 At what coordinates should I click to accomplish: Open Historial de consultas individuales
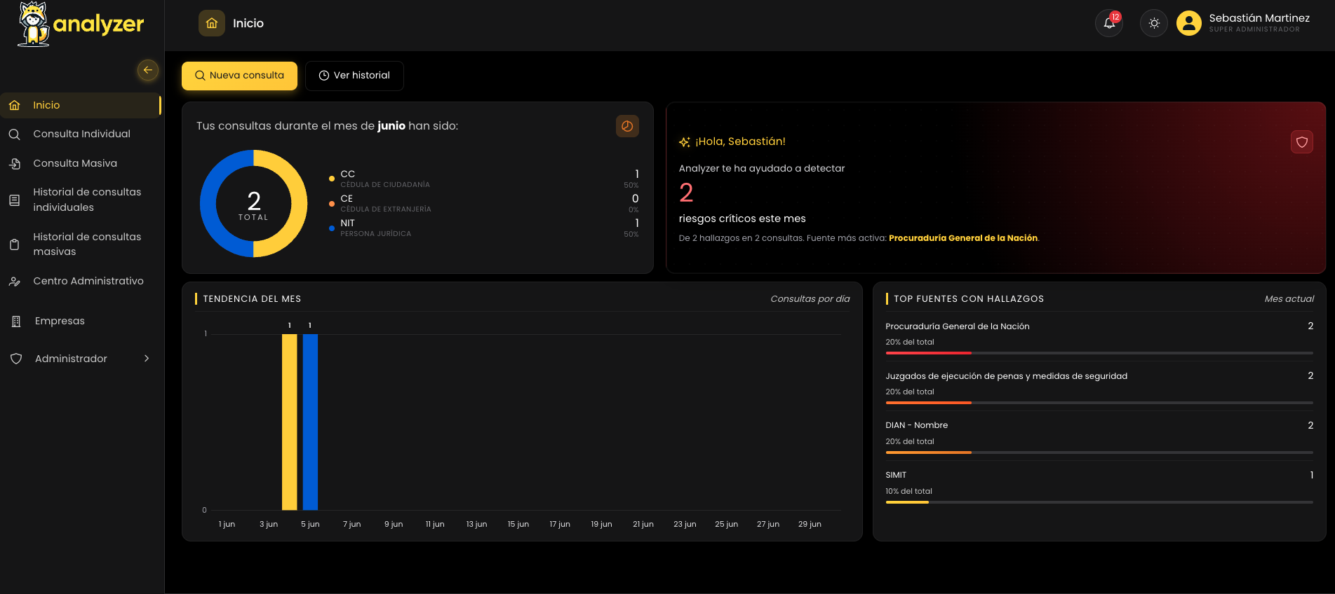pos(81,200)
